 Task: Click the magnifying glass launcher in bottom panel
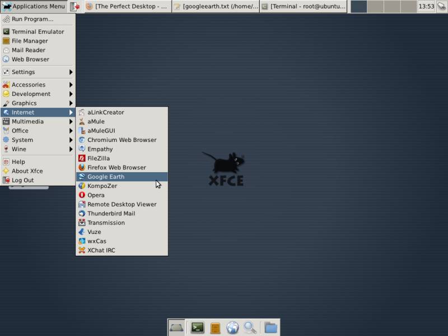(250, 328)
